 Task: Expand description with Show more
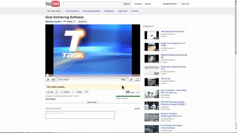pos(93,102)
